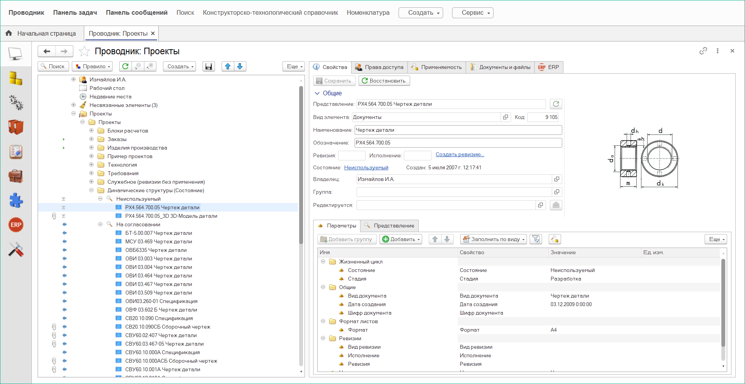745x384 pixels.
Task: Click the Восстановить button
Action: click(384, 81)
